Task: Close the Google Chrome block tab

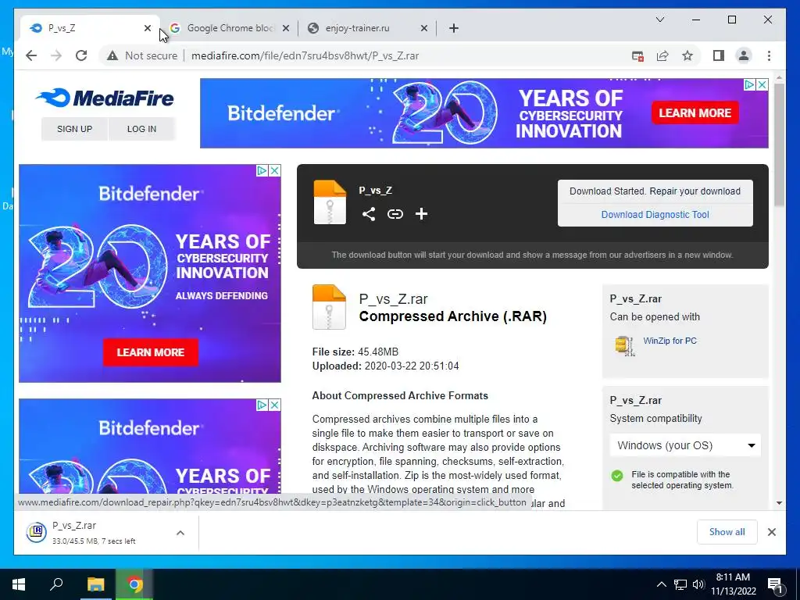Action: 286,28
